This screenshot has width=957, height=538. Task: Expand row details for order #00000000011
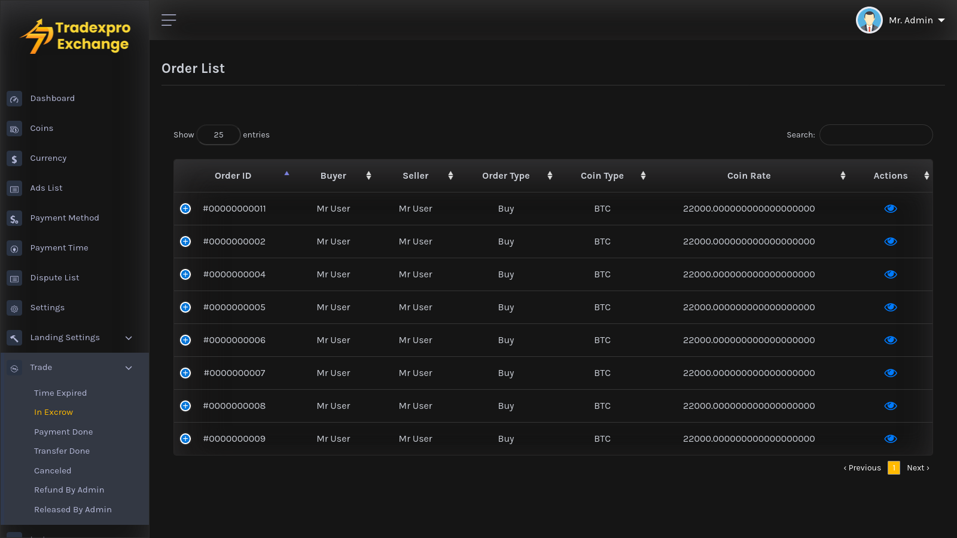(185, 209)
